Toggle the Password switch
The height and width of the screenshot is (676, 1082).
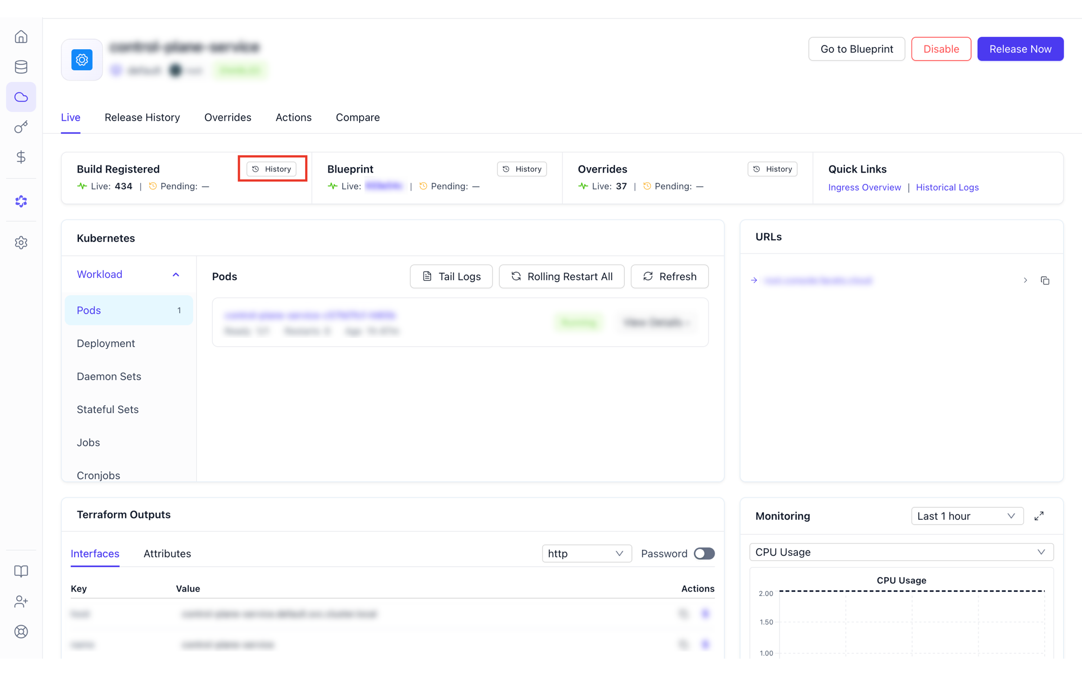pos(704,554)
